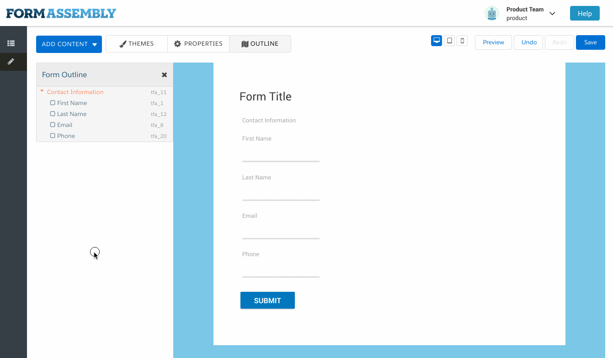The image size is (613, 358).
Task: Open the Product Team account dropdown
Action: click(552, 13)
